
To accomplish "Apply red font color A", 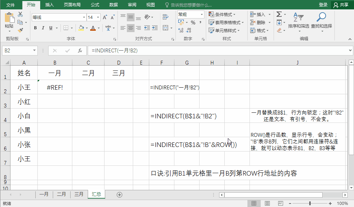I will 93,28.
